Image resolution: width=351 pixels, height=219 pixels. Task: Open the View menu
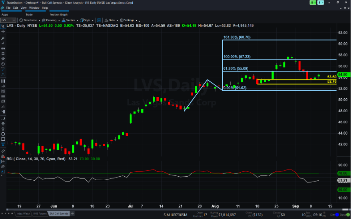tap(24, 8)
